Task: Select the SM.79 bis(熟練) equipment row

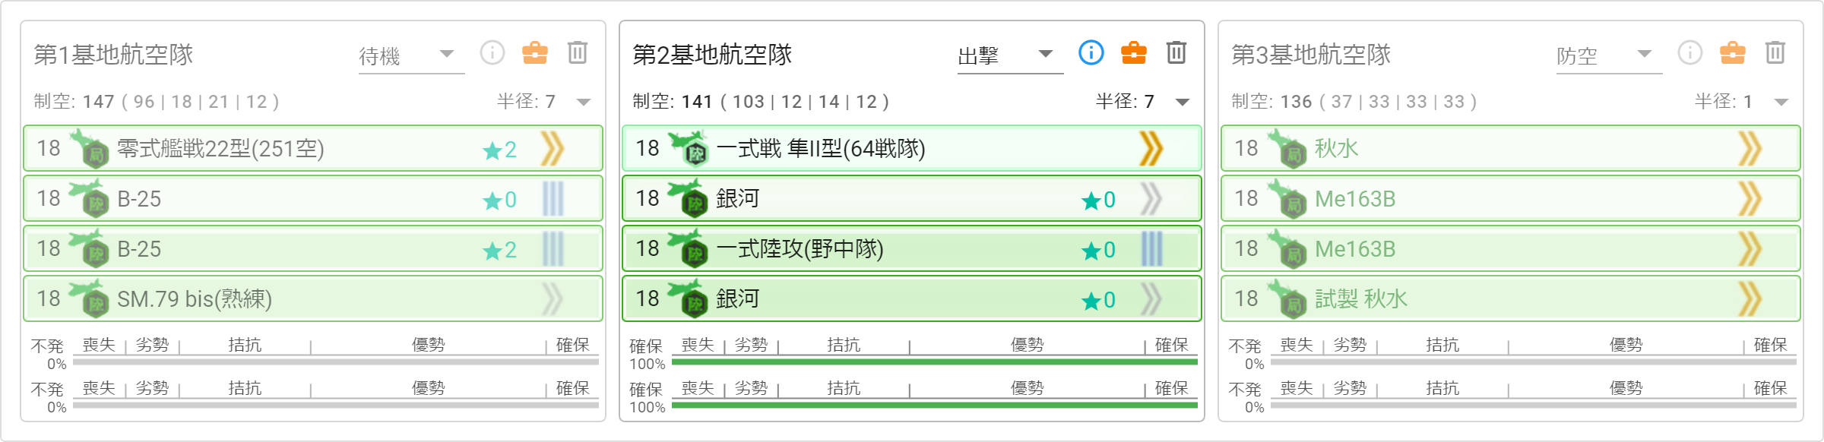Action: (x=313, y=299)
